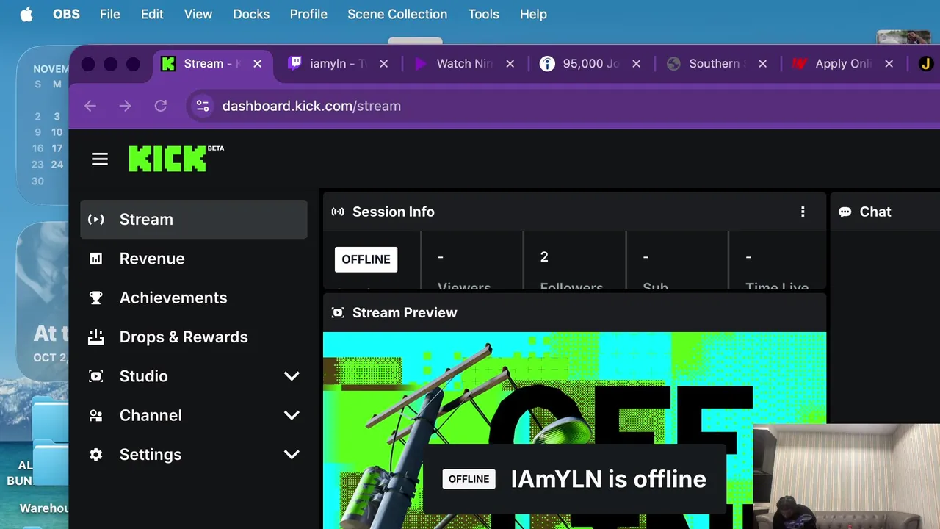This screenshot has width=940, height=529.
Task: Click the Drops & Rewards icon
Action: click(96, 337)
